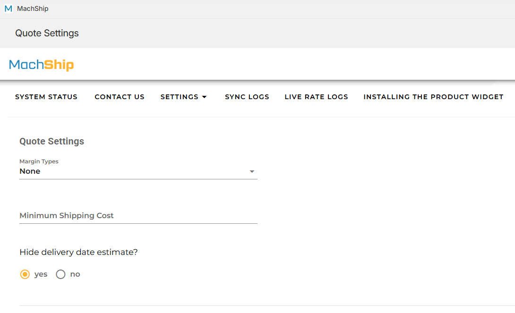This screenshot has height=313, width=515.
Task: View the Sync Logs page
Action: pos(247,97)
